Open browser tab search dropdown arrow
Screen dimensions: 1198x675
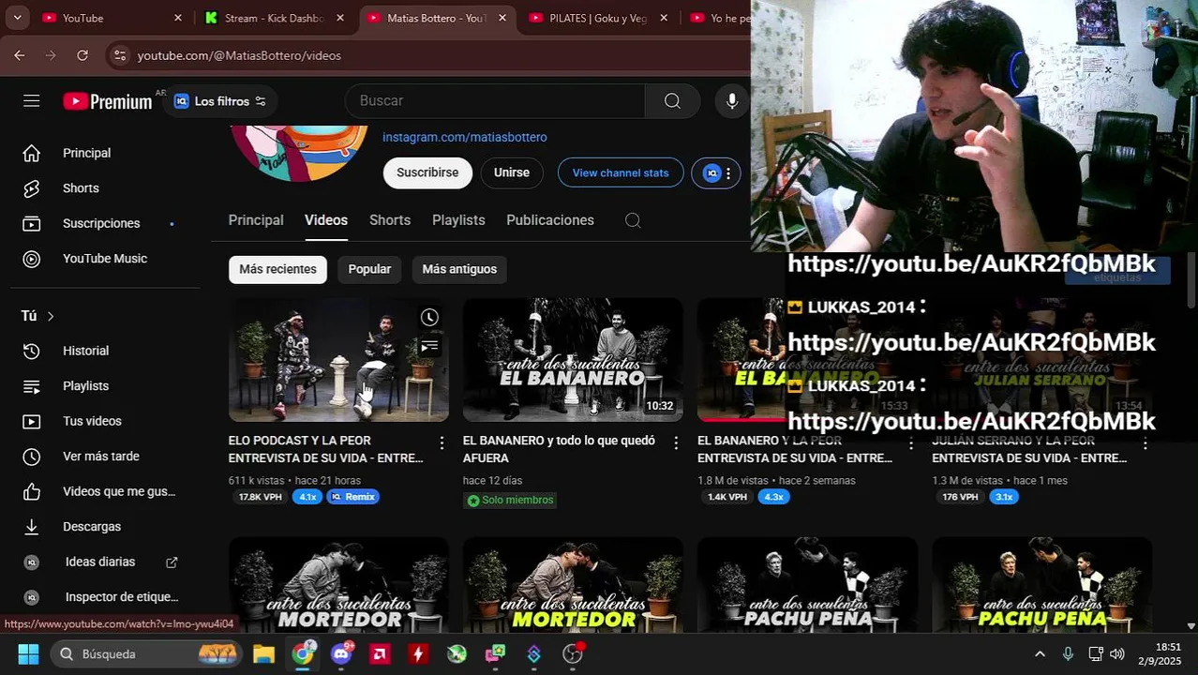(x=17, y=18)
